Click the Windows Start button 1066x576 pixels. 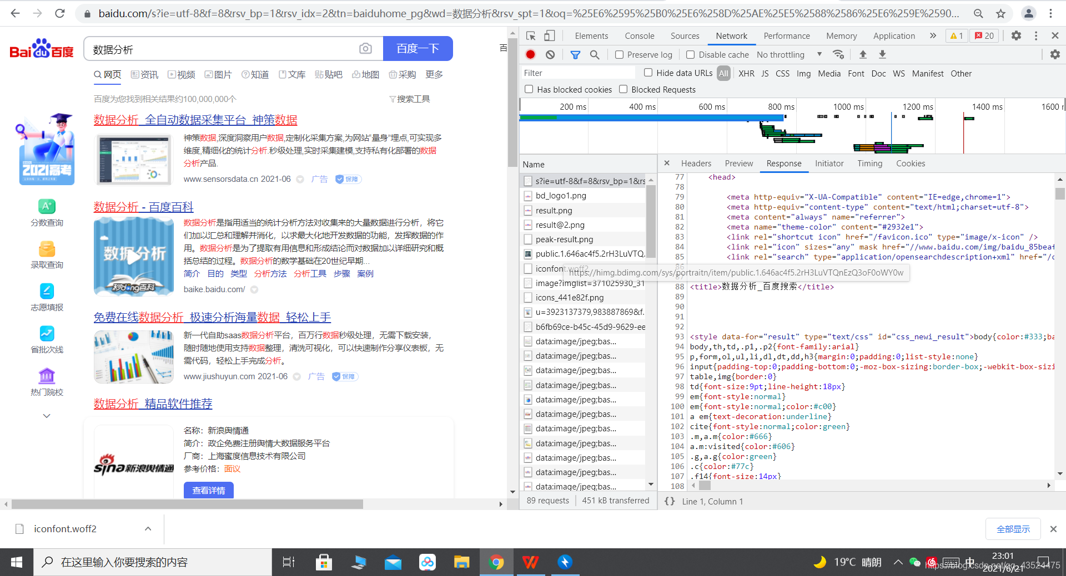[x=17, y=562]
